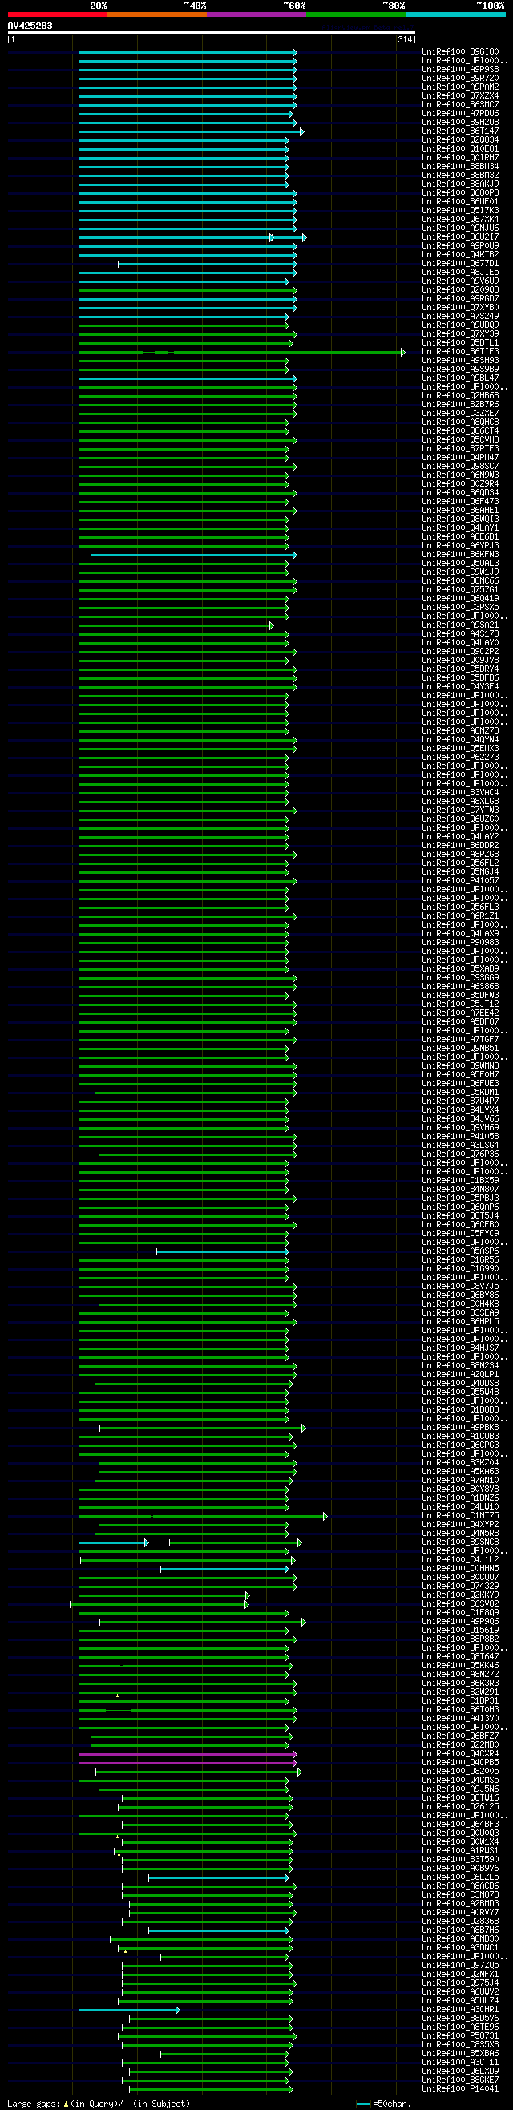Select the UniRef100_Q4CXR4 entry
The height and width of the screenshot is (2110, 513).
pos(461,1754)
